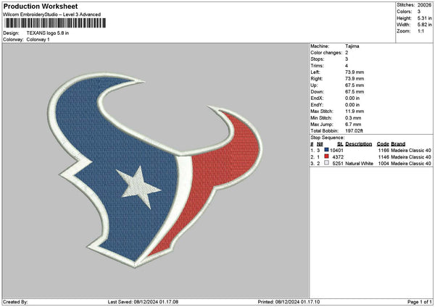Click the 'Printed: 08/12/2024 01.17.10' footer text
This screenshot has width=435, height=307.
click(x=289, y=302)
